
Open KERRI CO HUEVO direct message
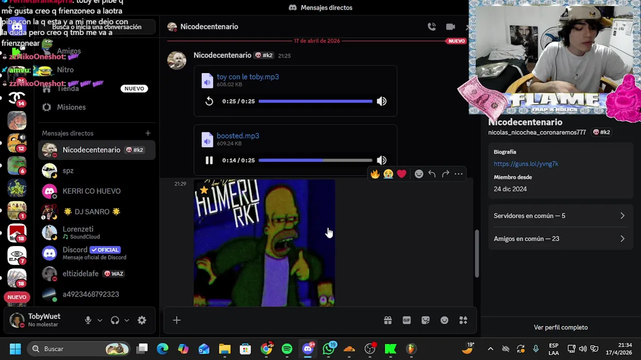(x=97, y=191)
